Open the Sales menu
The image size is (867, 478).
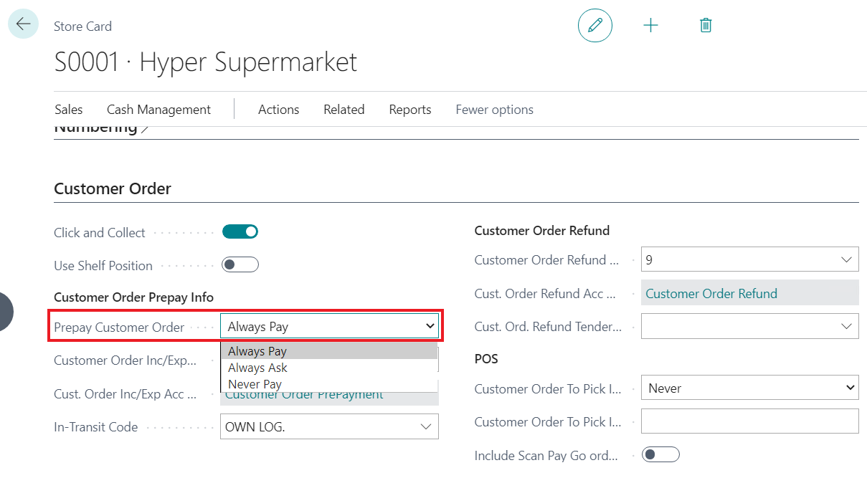69,110
